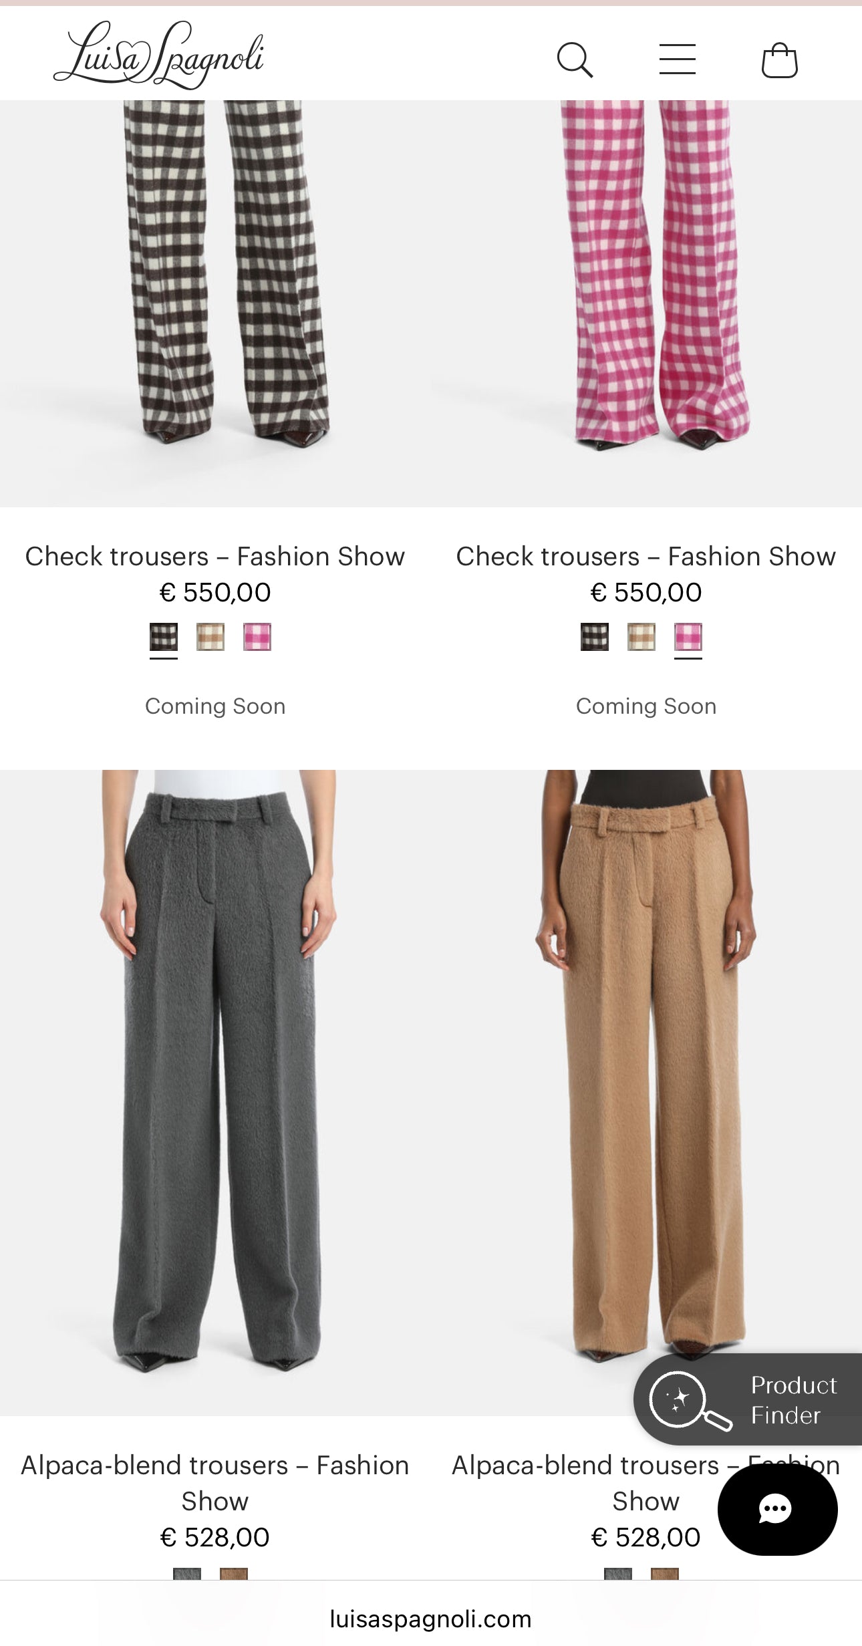Select dark brown check swatch on first trousers
Screen dimensions: 862x1646
tap(164, 637)
